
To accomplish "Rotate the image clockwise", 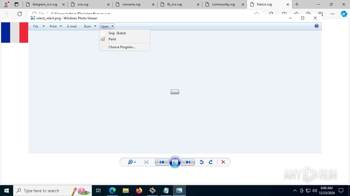I will (x=211, y=162).
